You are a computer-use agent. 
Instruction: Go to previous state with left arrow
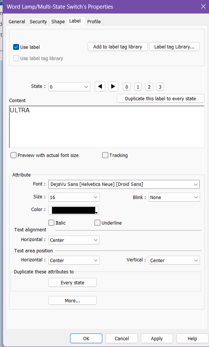click(100, 86)
